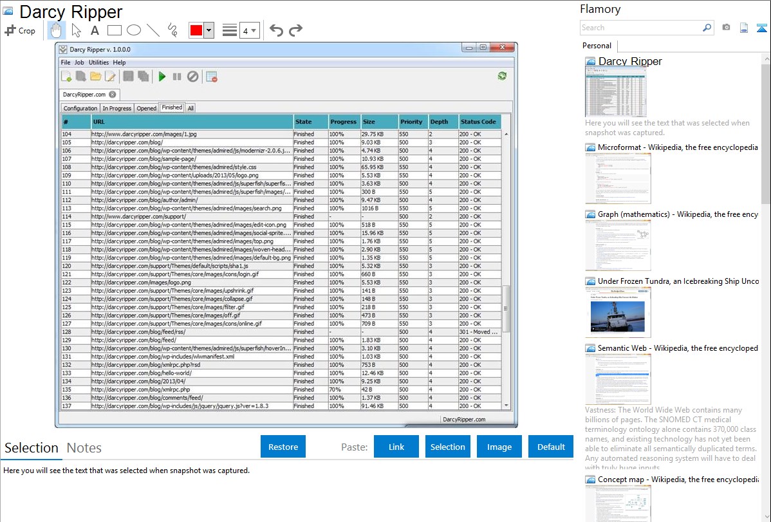Open the File menu

[x=66, y=62]
